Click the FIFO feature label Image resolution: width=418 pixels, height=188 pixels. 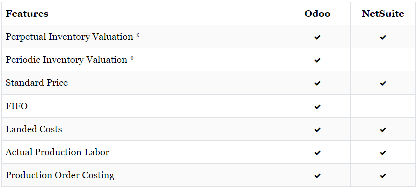pos(17,106)
